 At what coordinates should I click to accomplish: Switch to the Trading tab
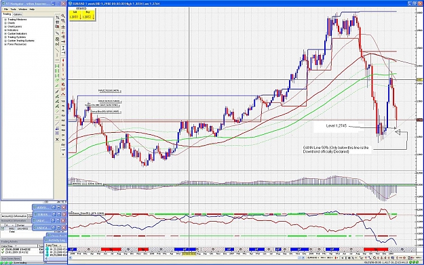point(7,14)
